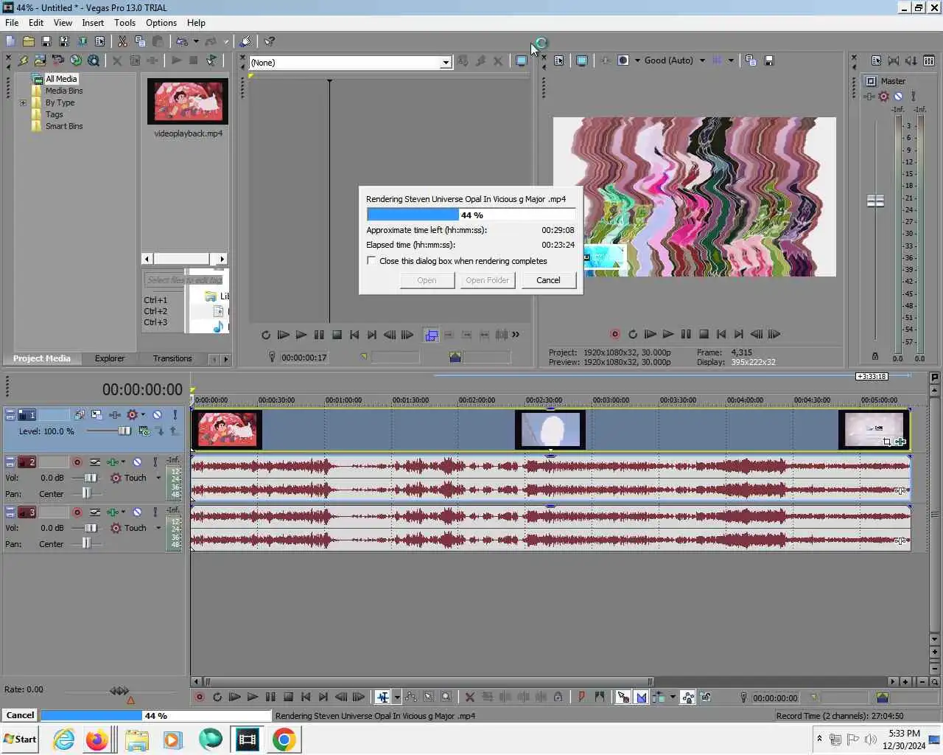
Task: Open the Good (Auto) preview quality dropdown
Action: 702,60
